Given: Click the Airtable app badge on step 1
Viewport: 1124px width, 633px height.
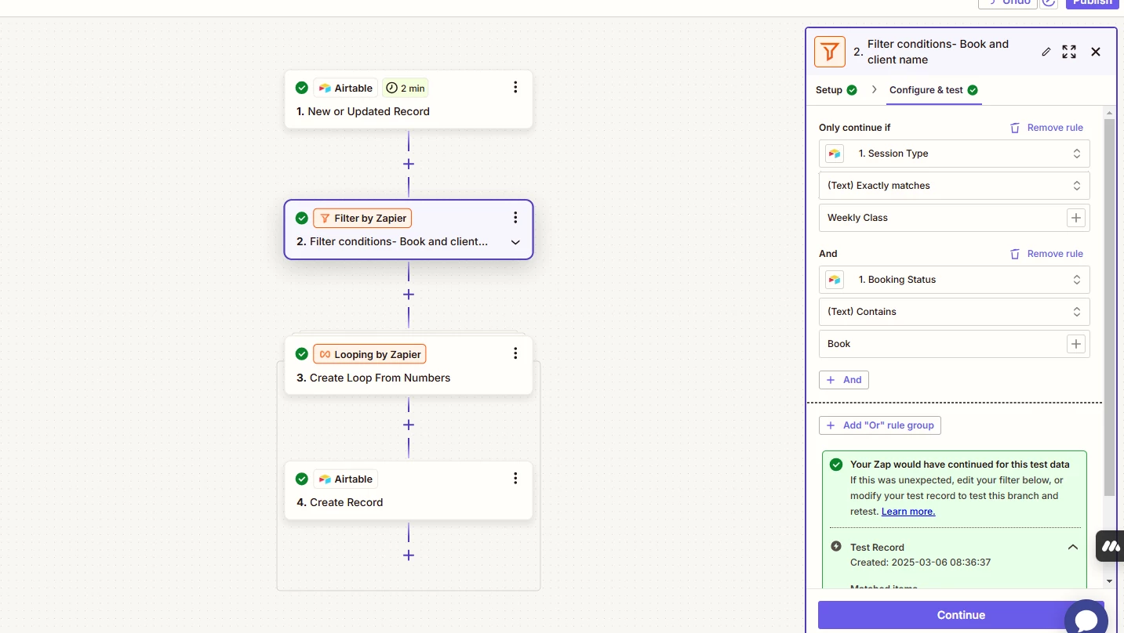Looking at the screenshot, I should 346,88.
